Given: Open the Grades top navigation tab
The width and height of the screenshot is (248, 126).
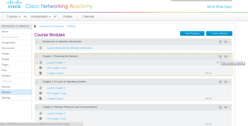Looking at the screenshot, I should pos(67,17).
